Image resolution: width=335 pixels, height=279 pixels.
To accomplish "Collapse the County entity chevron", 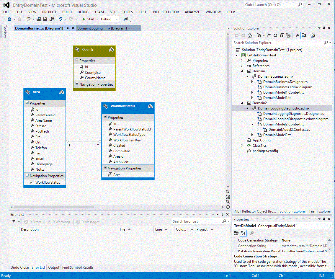I will (111, 50).
